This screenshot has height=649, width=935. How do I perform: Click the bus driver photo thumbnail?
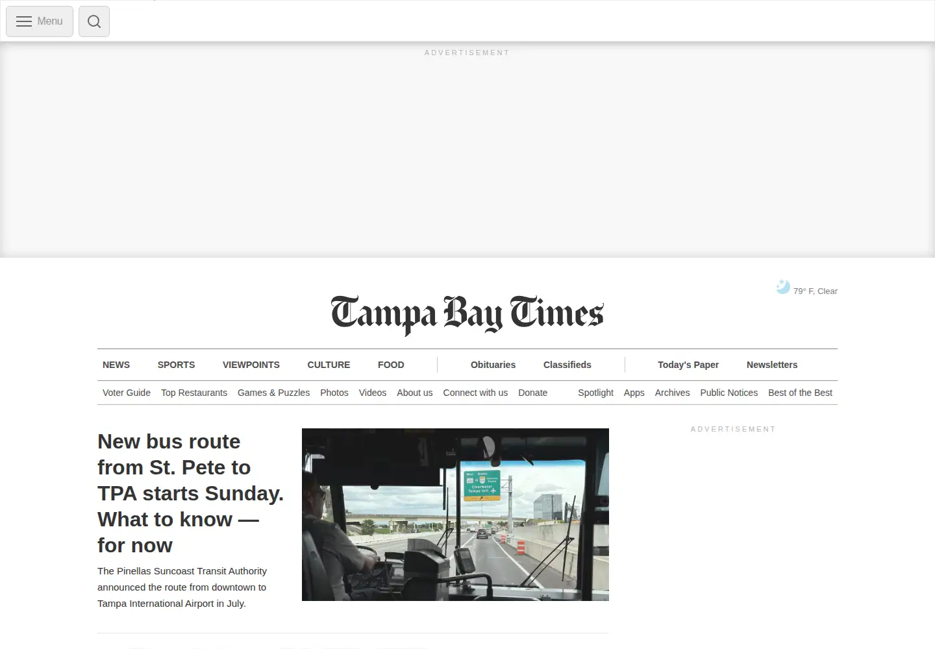(x=455, y=515)
